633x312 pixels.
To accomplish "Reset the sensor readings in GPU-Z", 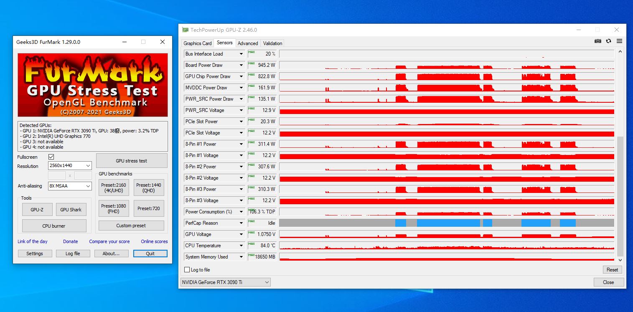I will click(612, 269).
